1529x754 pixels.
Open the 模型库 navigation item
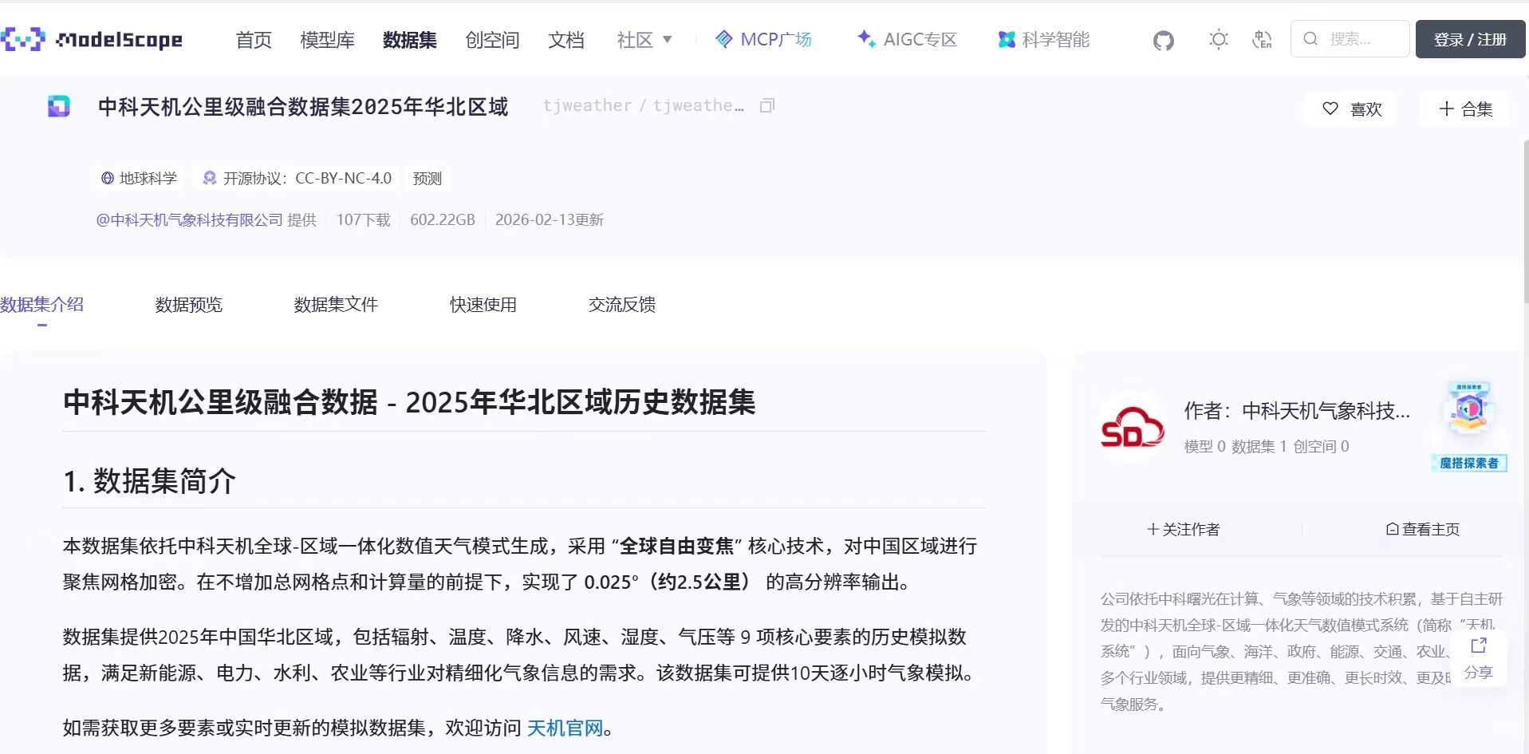click(327, 39)
